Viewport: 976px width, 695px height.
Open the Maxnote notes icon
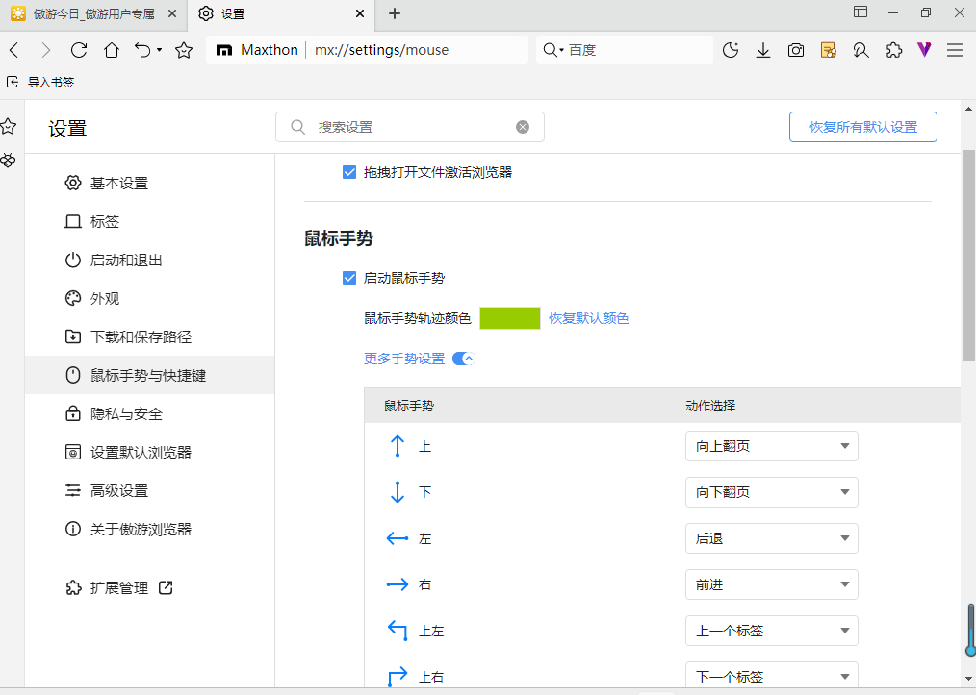(x=829, y=50)
